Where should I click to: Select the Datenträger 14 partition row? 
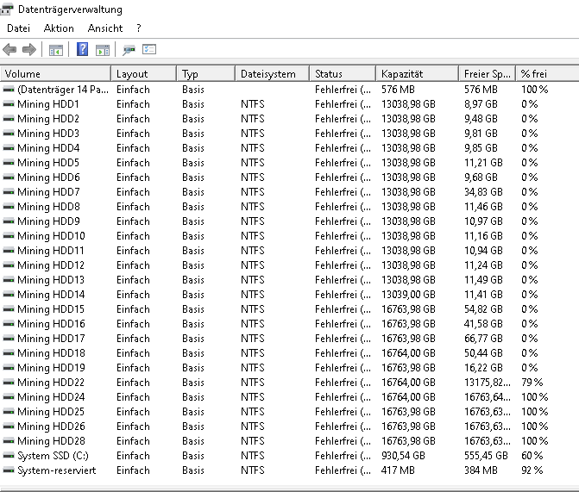point(290,90)
